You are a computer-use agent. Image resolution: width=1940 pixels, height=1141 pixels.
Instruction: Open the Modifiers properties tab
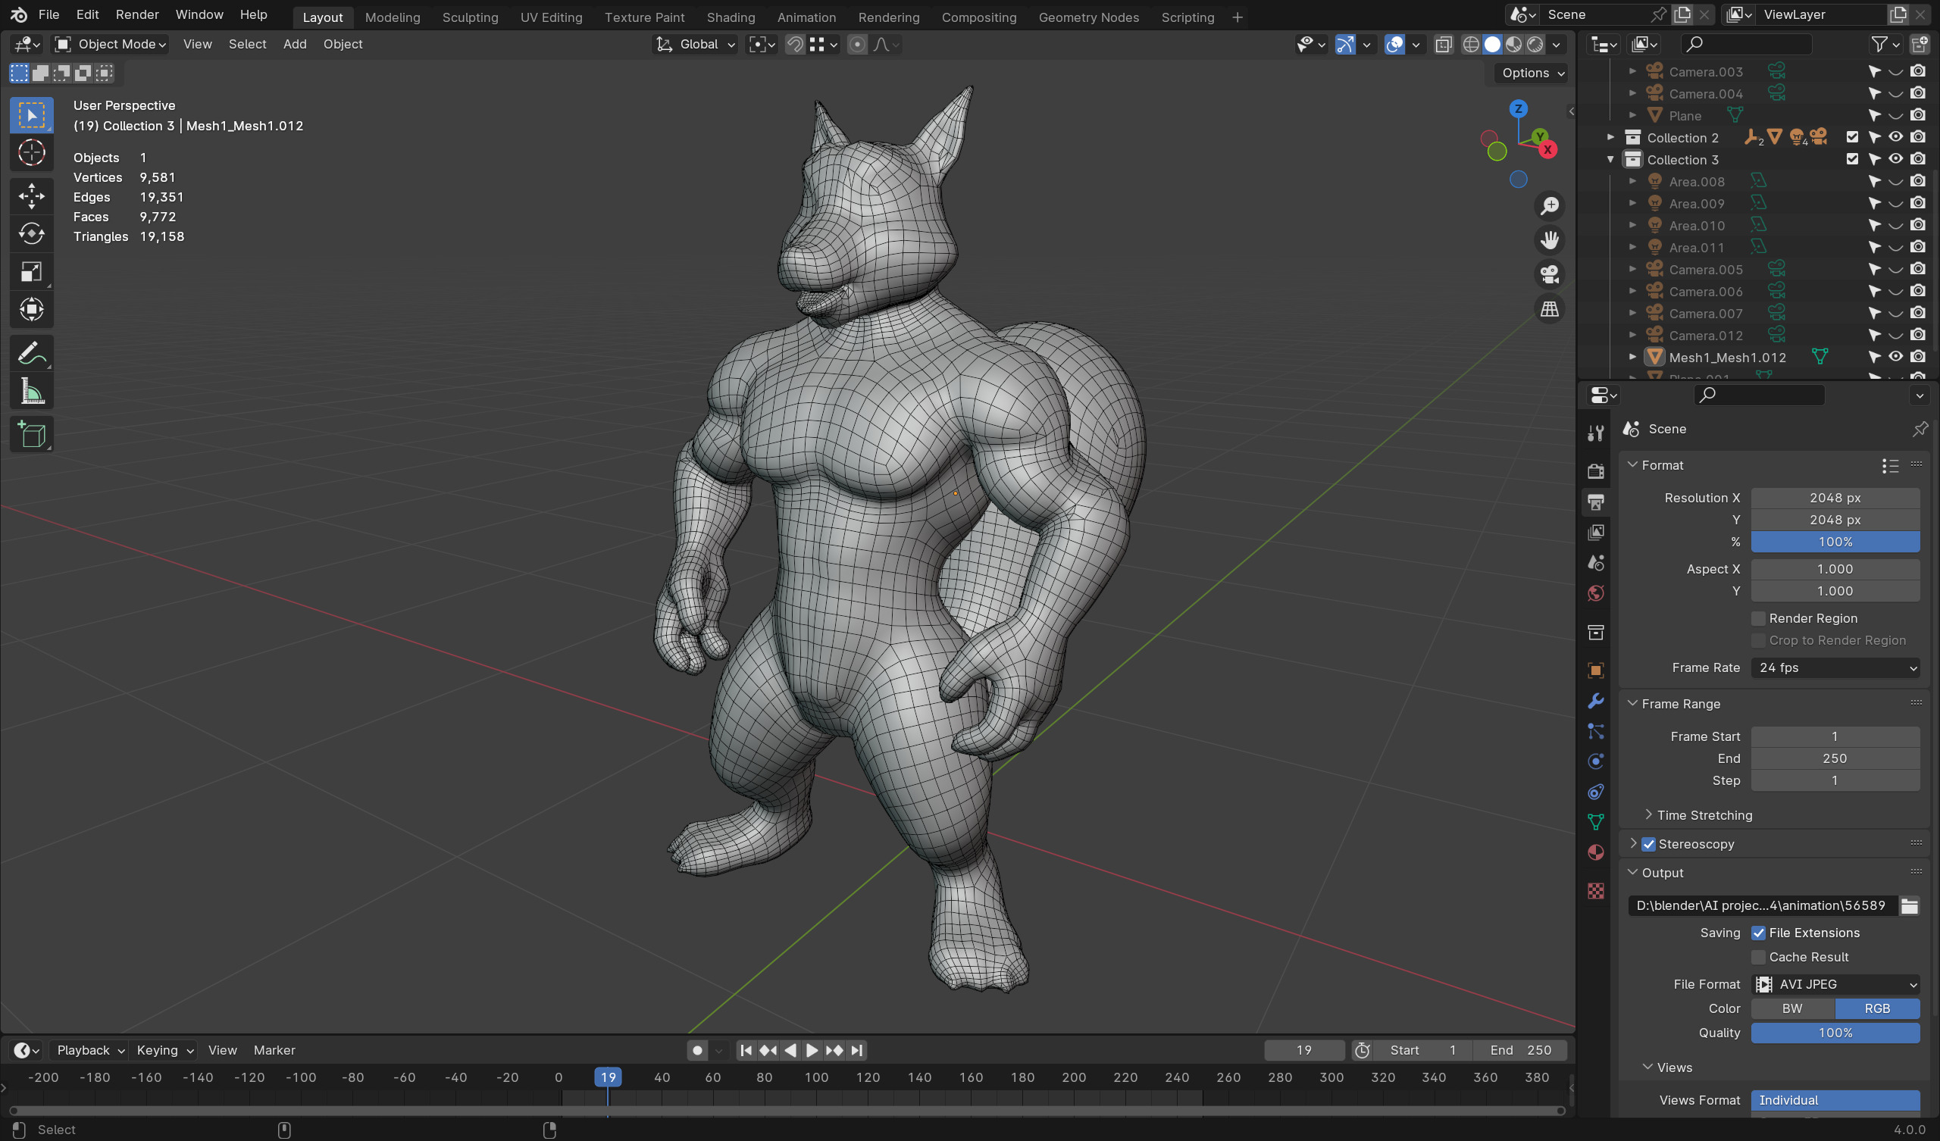coord(1596,701)
